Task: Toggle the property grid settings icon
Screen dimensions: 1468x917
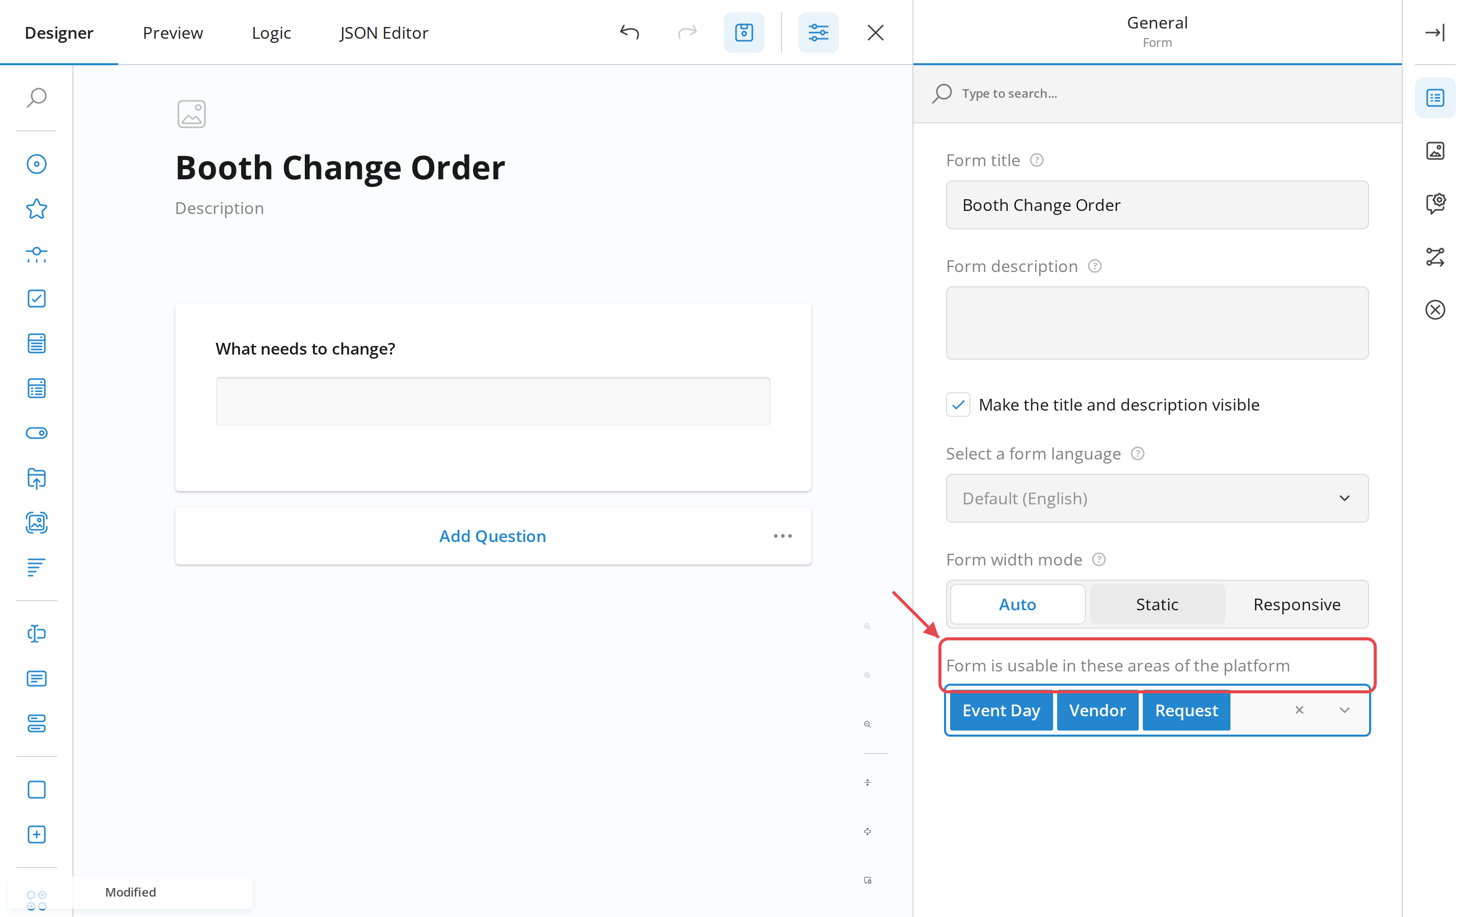Action: tap(818, 32)
